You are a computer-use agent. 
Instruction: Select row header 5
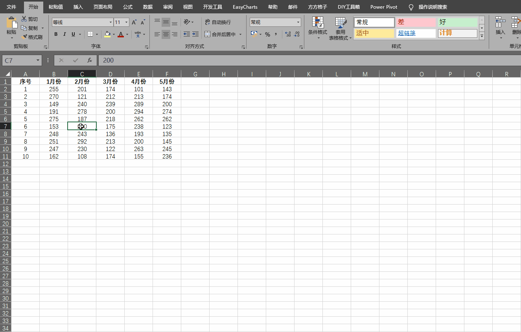[x=6, y=112]
